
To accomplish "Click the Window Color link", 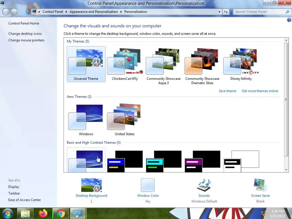I will (148, 196).
